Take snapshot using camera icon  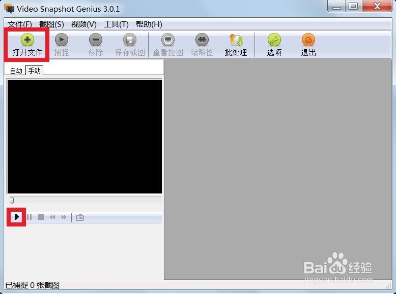[x=80, y=217]
